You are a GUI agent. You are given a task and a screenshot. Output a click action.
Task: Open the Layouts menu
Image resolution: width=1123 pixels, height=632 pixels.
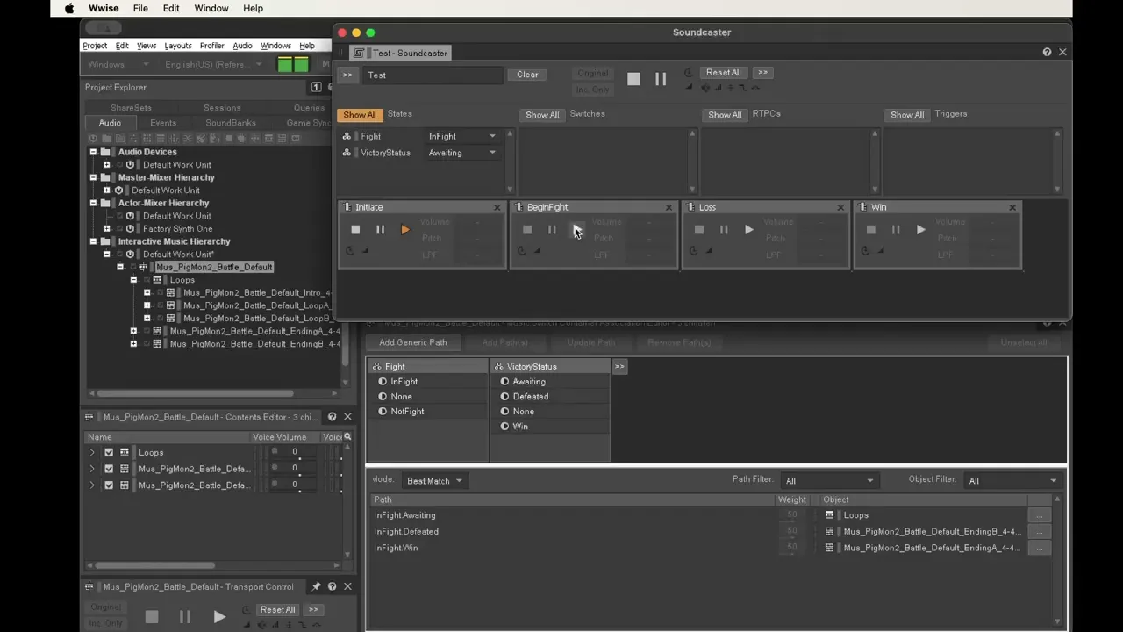(178, 46)
